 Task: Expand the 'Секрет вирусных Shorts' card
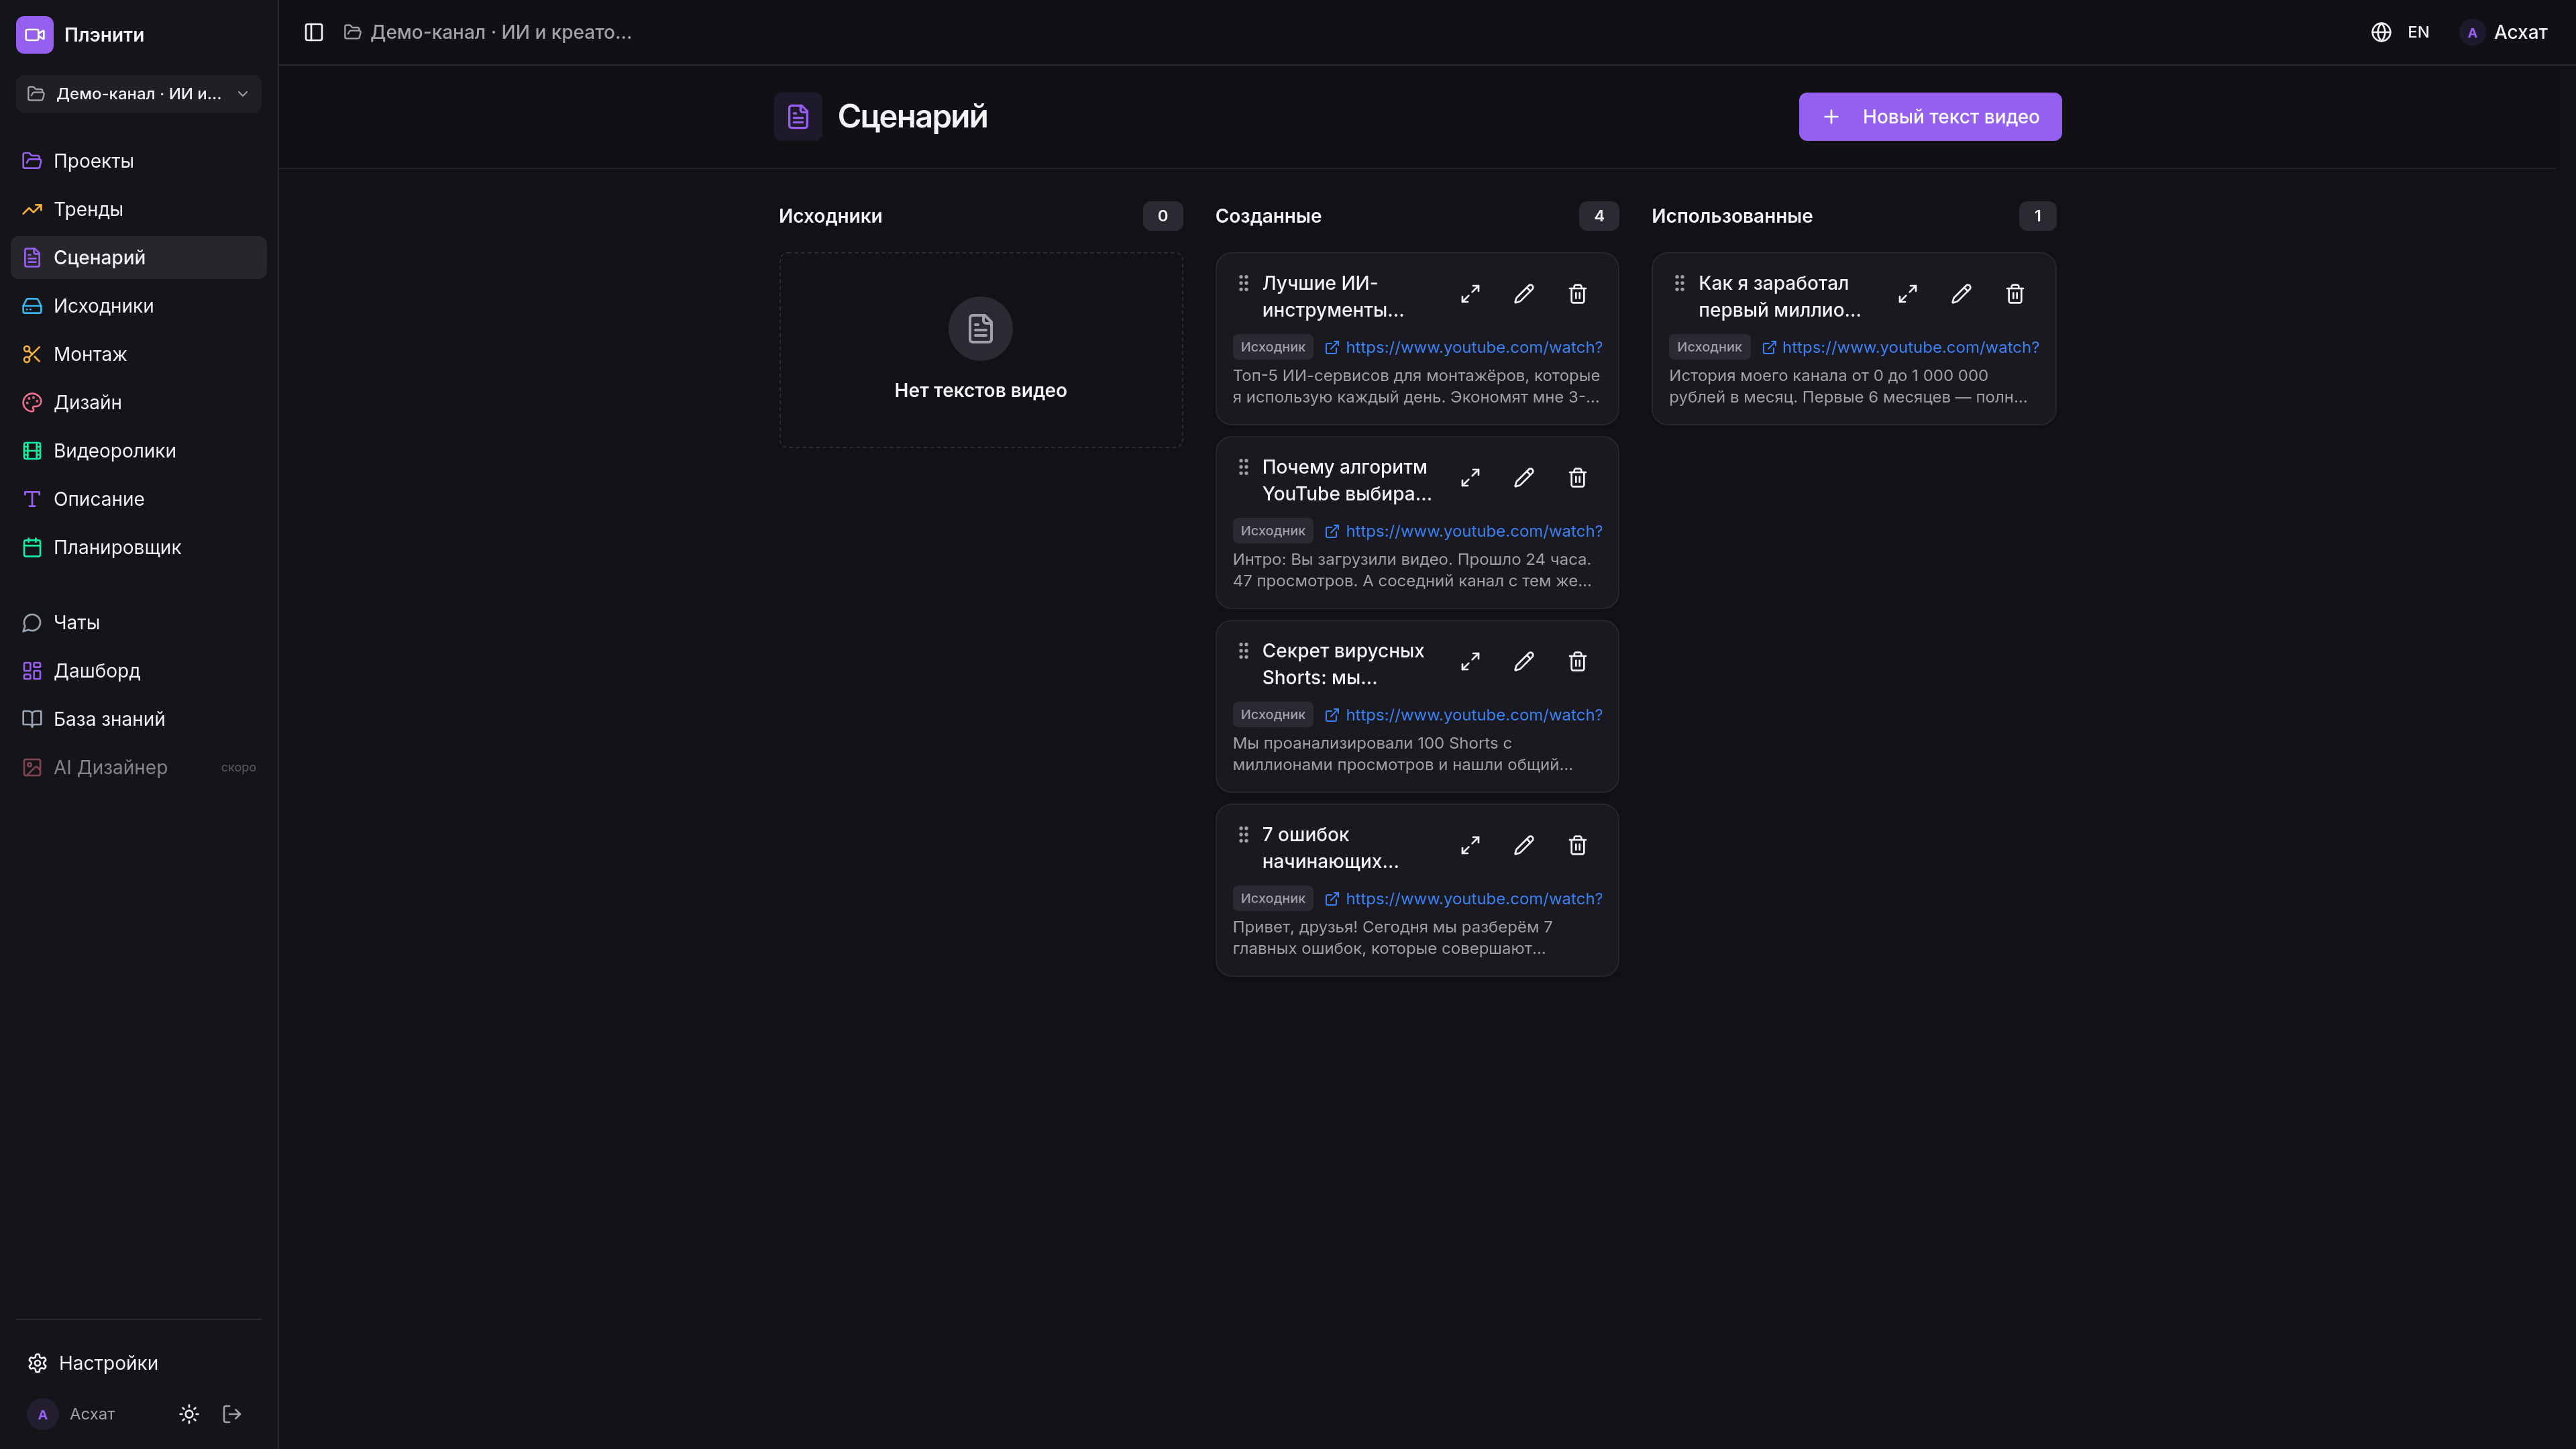pyautogui.click(x=1470, y=662)
